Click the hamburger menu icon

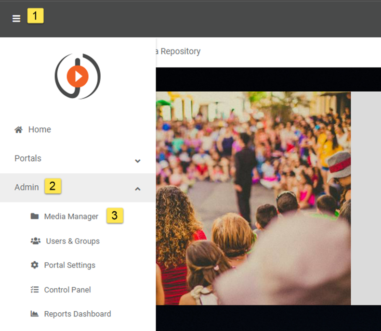click(16, 18)
